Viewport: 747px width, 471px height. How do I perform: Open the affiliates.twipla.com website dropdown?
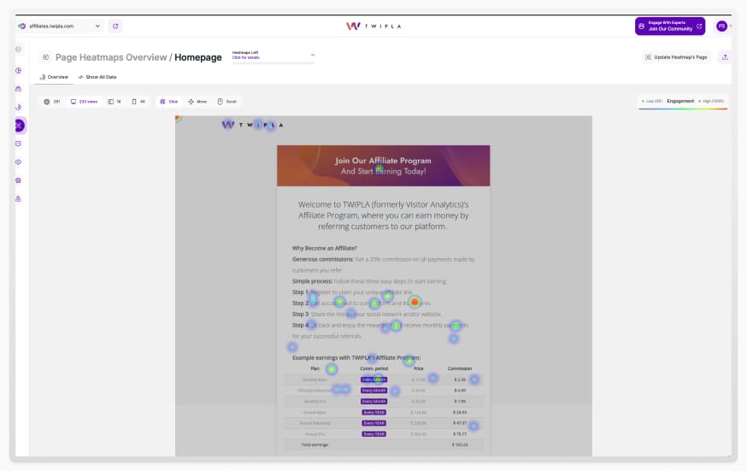click(59, 26)
